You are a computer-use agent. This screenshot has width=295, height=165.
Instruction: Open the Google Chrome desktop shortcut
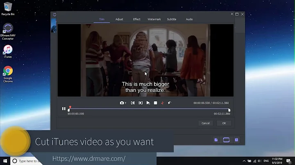coord(8,74)
